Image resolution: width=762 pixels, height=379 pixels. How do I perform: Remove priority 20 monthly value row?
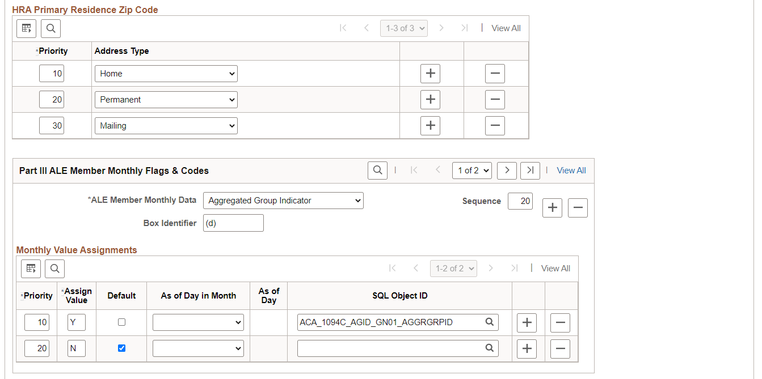(x=560, y=348)
